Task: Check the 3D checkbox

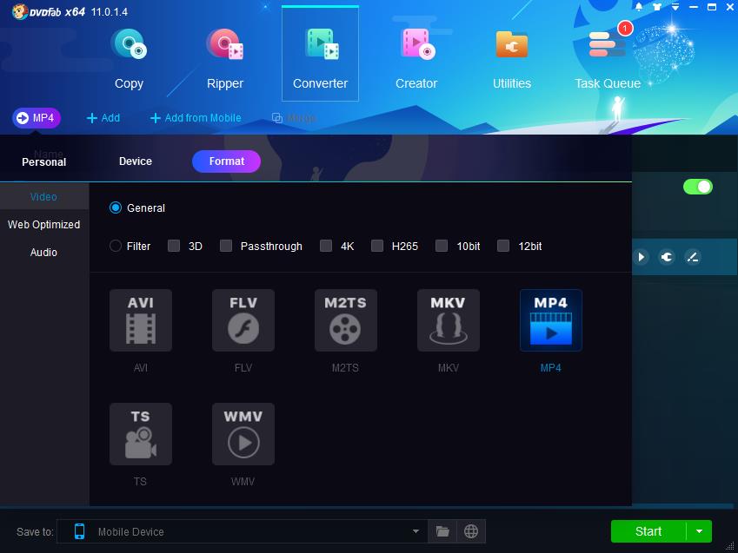Action: pyautogui.click(x=174, y=246)
